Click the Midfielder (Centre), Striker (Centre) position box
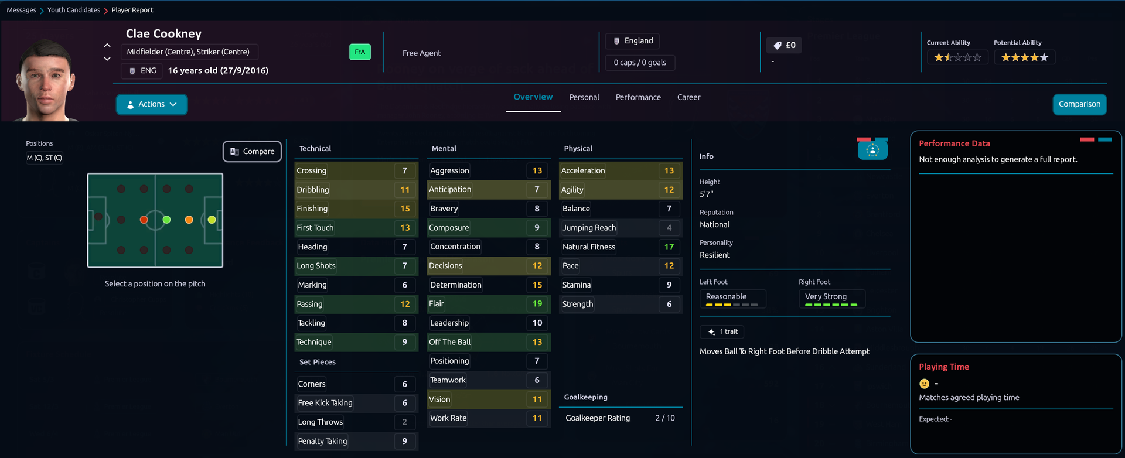 pos(189,52)
